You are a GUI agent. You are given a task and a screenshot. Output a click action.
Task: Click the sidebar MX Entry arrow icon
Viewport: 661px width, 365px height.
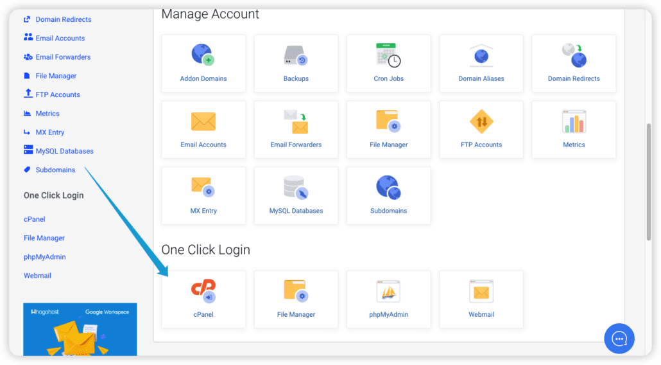pos(27,132)
